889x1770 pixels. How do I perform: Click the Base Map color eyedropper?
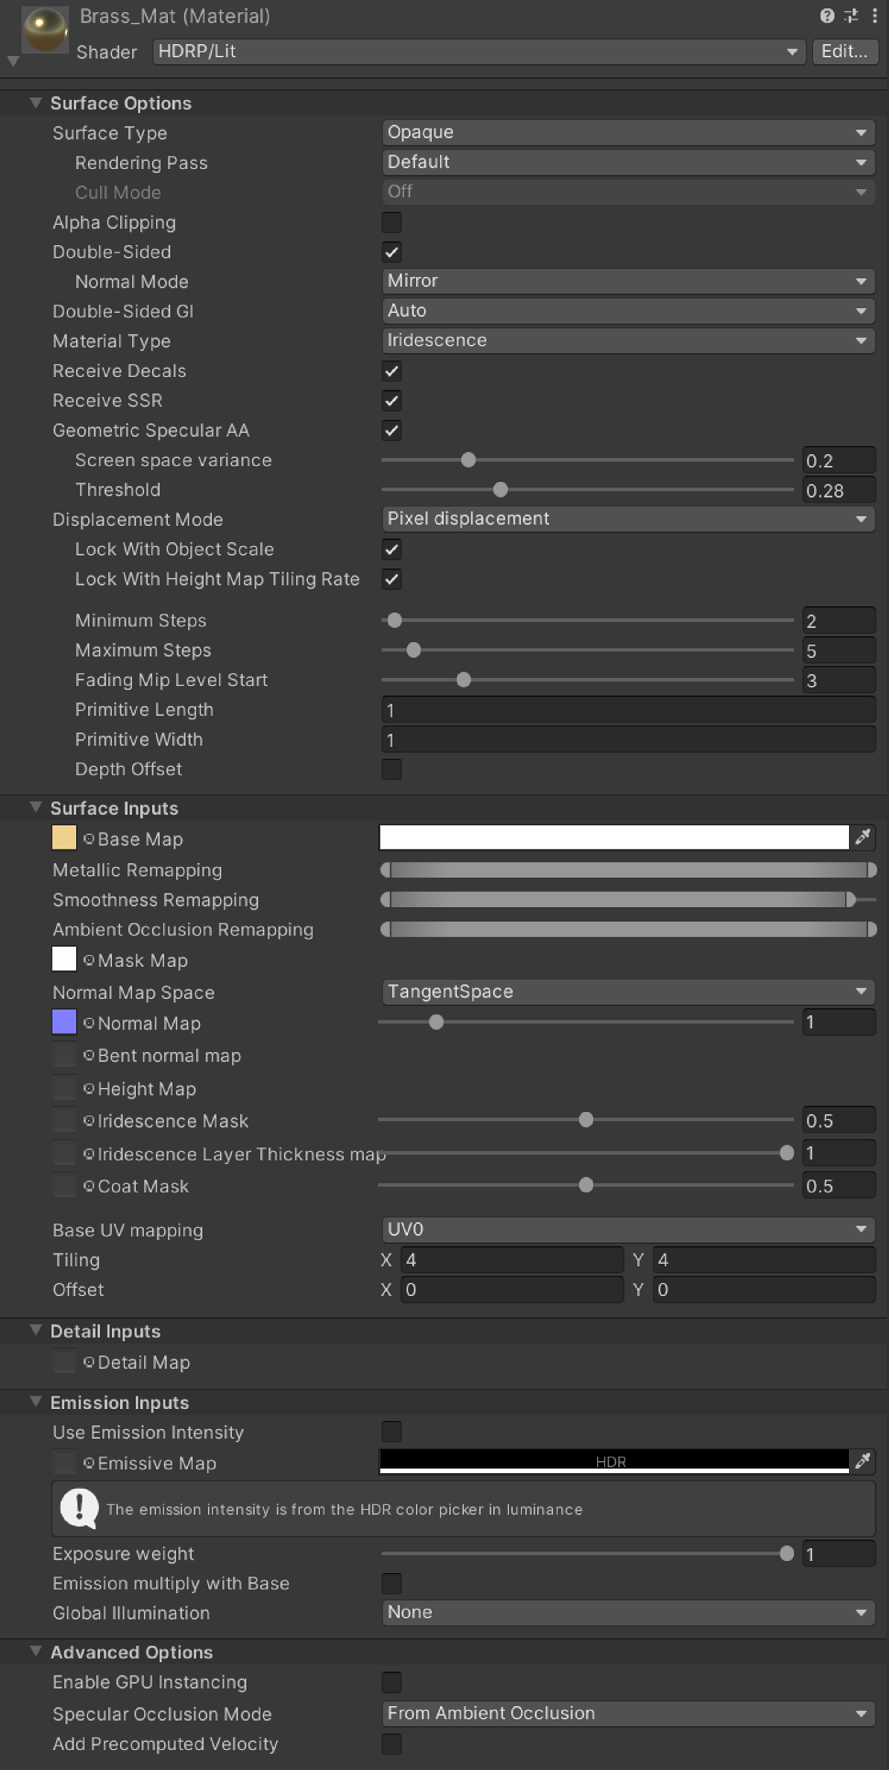coord(863,837)
